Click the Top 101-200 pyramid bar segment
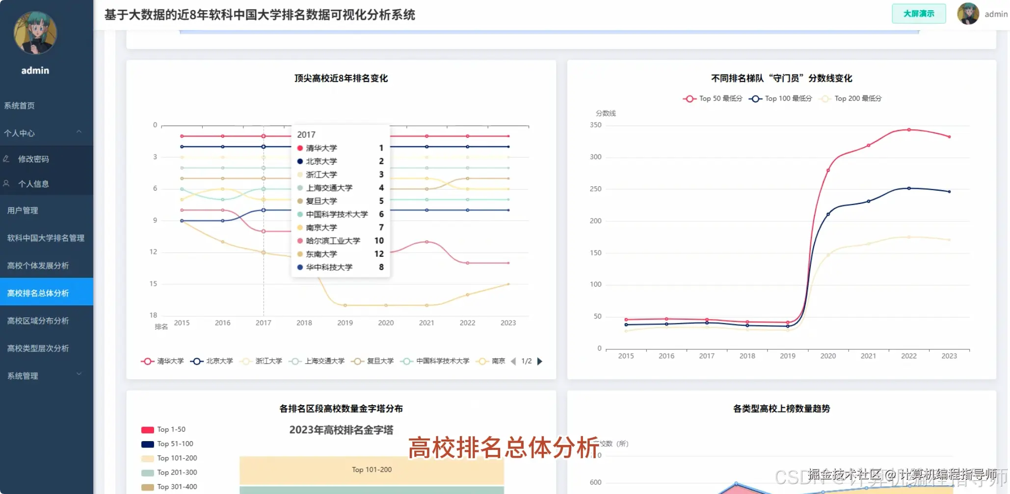The width and height of the screenshot is (1010, 494). point(372,469)
